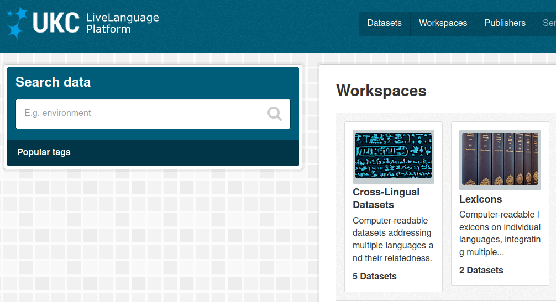
Task: Open the Datasets navigation menu item
Action: [x=384, y=23]
